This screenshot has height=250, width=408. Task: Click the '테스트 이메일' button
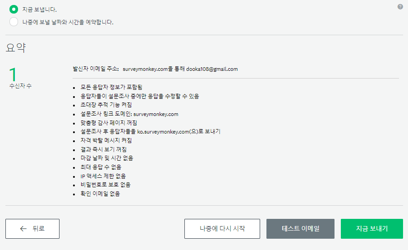(x=300, y=229)
